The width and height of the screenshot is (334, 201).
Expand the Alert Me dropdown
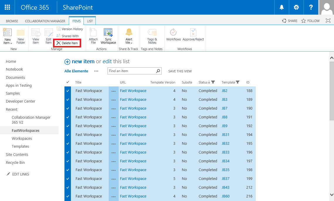(x=129, y=36)
